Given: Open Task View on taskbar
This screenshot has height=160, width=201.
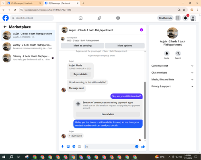Looking at the screenshot, I should click(x=19, y=157).
